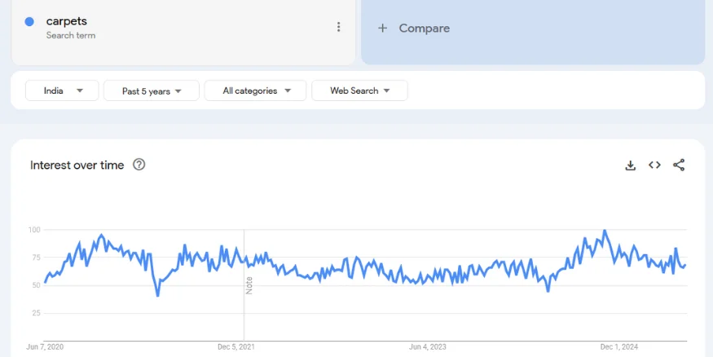The height and width of the screenshot is (357, 713).
Task: Select the Compare label to add a term
Action: (424, 29)
